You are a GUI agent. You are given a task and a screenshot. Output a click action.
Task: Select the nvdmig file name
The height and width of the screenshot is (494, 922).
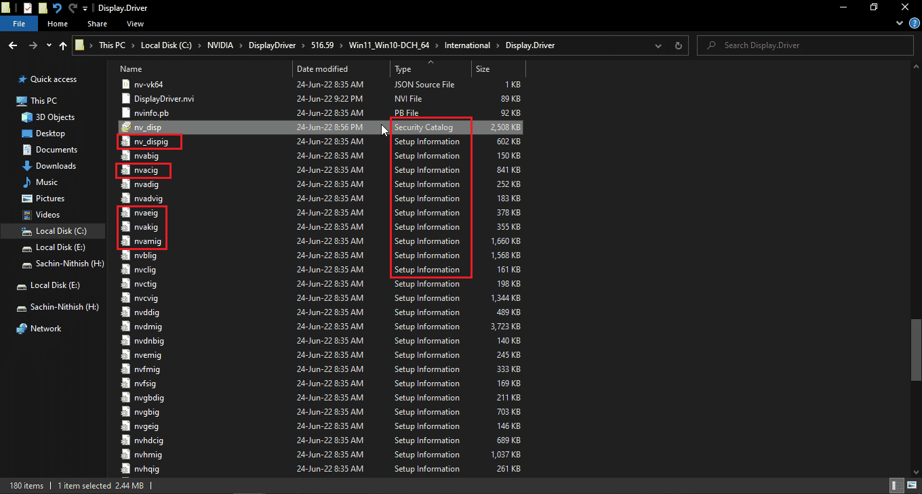click(148, 327)
